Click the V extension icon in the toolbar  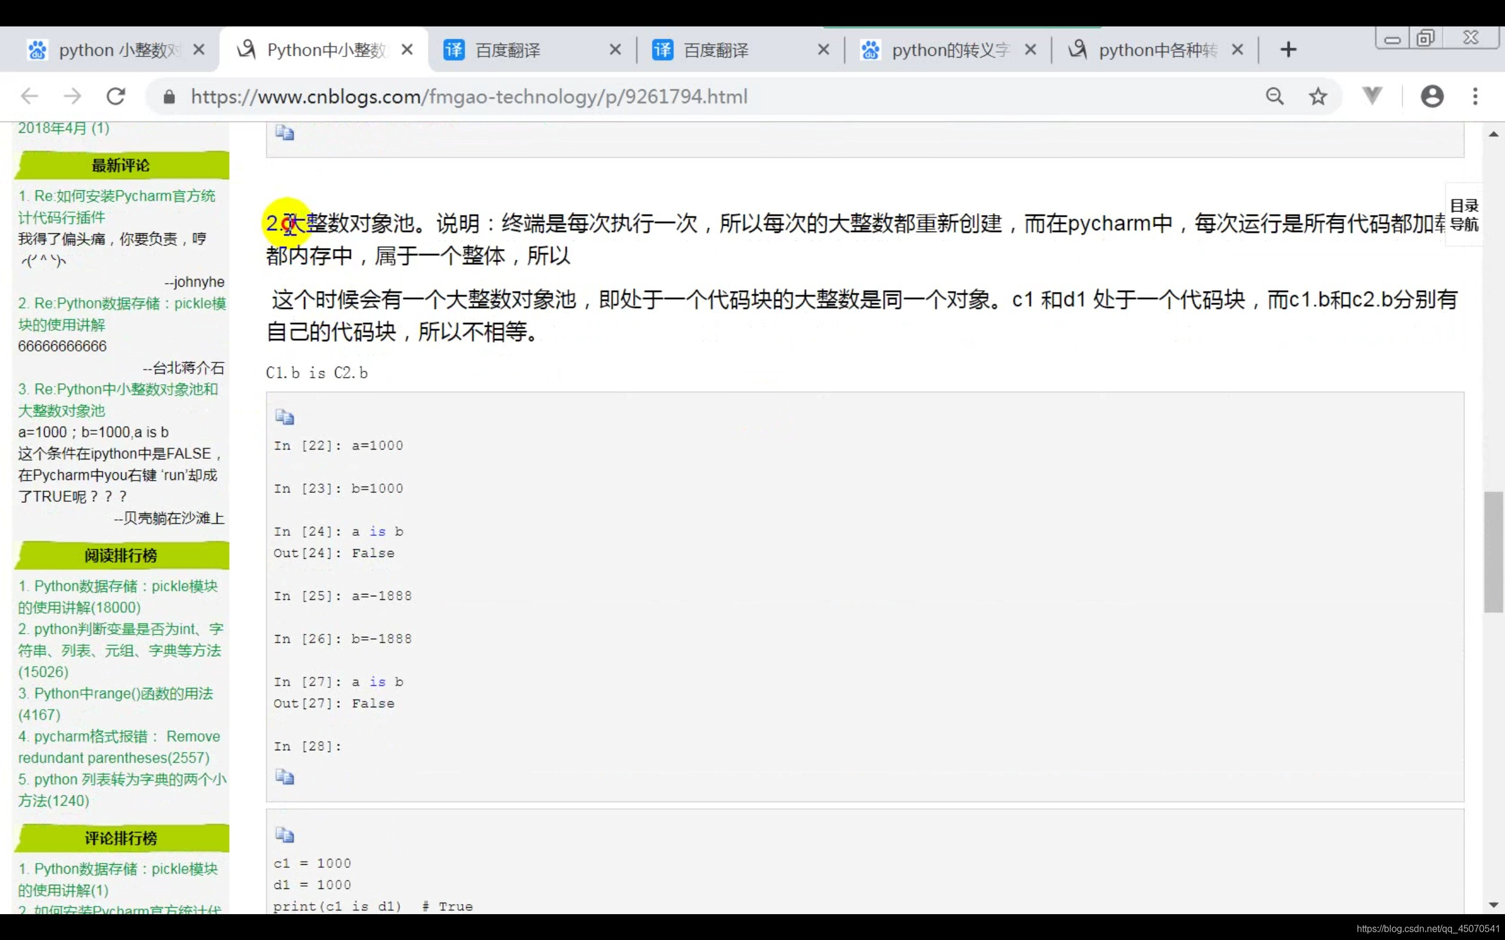click(1372, 96)
